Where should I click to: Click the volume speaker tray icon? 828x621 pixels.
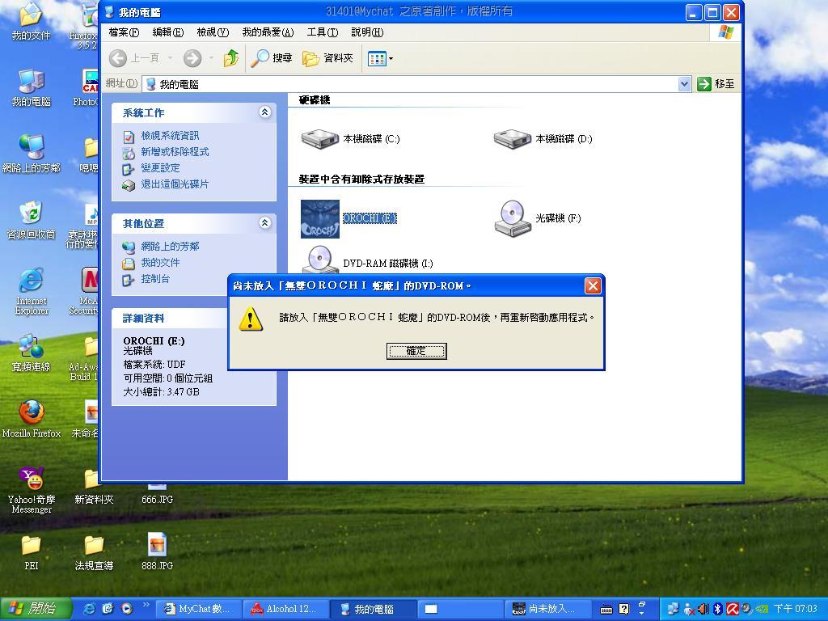[x=703, y=609]
